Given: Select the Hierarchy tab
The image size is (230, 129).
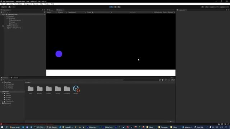Looking at the screenshot, I should pos(5,10).
